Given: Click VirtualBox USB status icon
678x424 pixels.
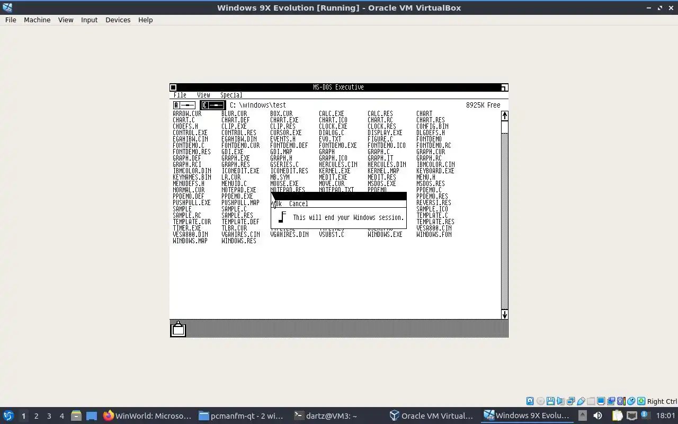Looking at the screenshot, I should click(581, 401).
